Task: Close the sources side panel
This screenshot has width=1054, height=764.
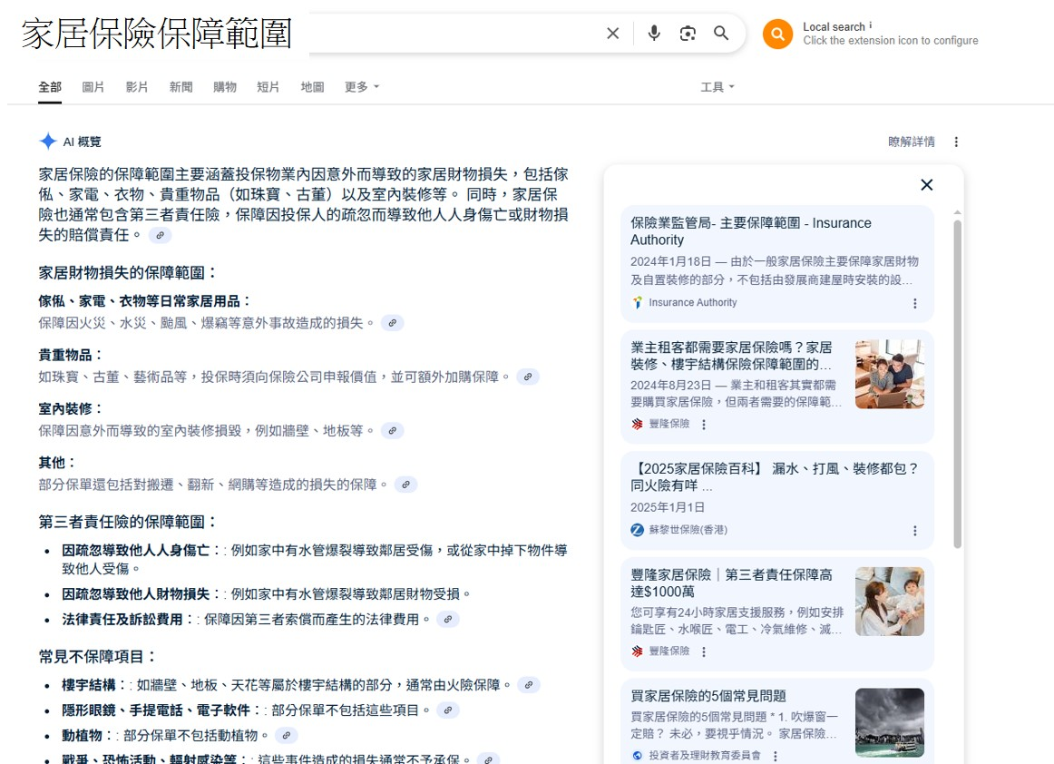Action: 926,185
